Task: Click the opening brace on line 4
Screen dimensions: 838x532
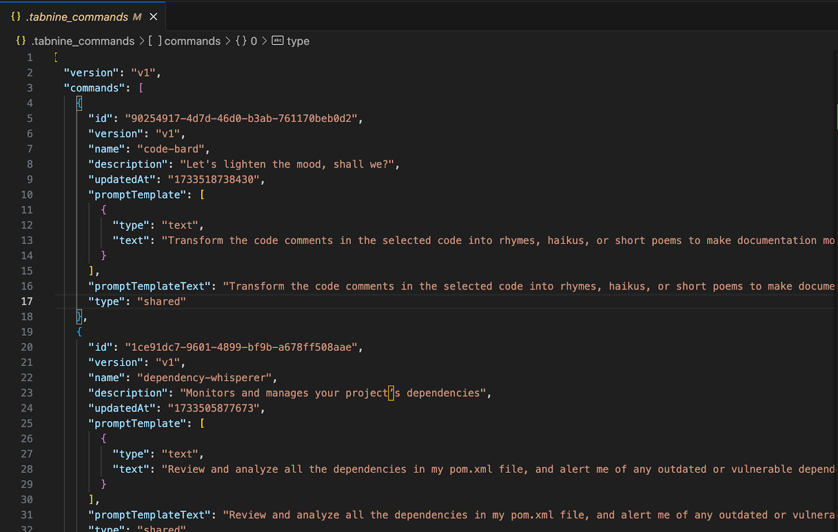Action: (x=79, y=103)
